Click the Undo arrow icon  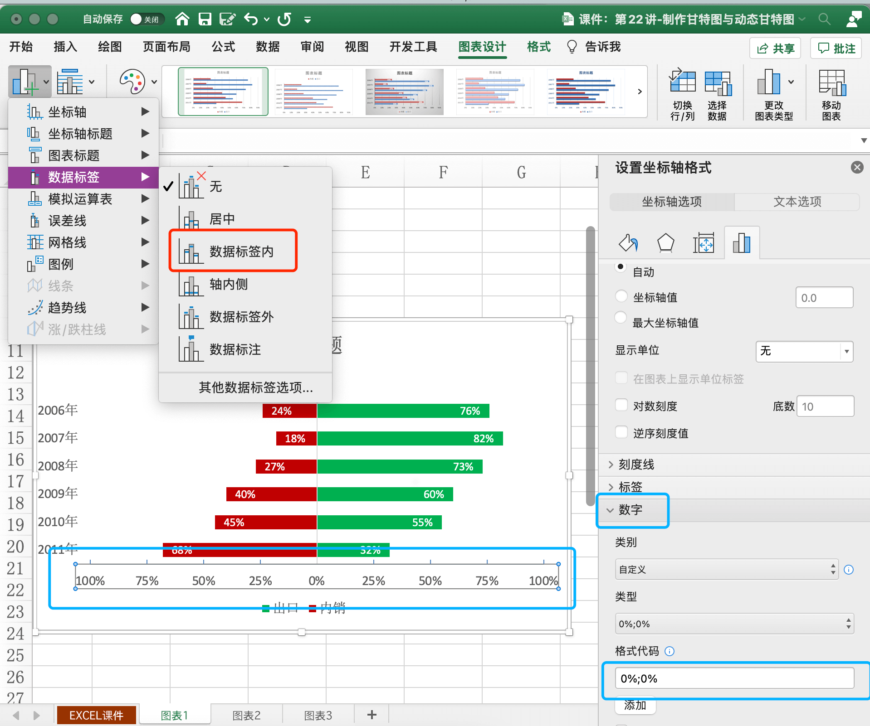click(251, 19)
